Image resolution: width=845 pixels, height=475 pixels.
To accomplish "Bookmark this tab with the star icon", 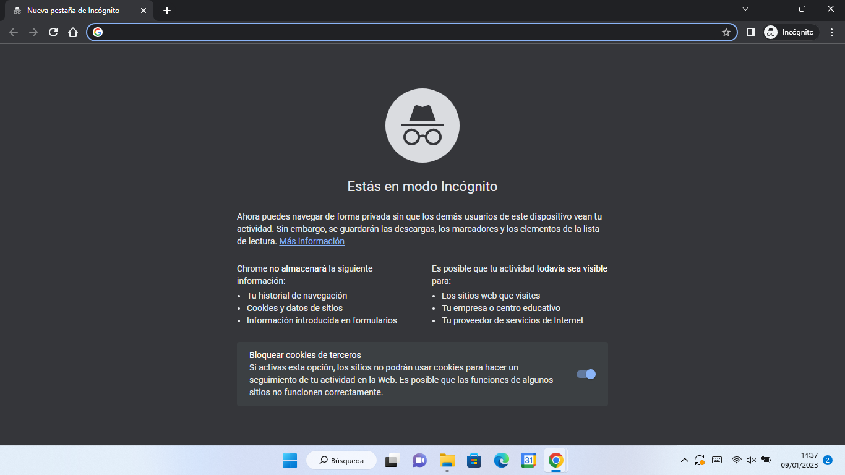I will pos(726,32).
